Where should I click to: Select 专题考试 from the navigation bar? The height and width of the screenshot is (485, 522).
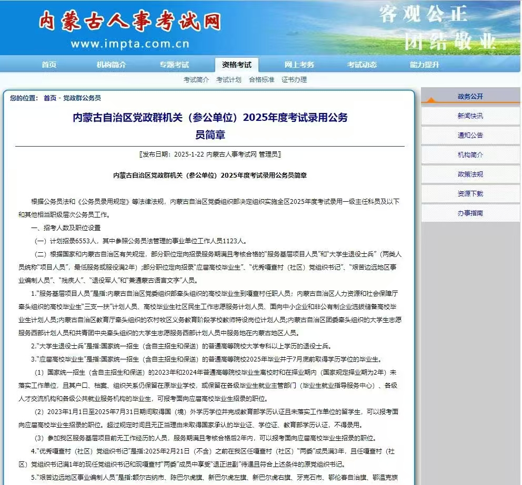click(x=173, y=64)
